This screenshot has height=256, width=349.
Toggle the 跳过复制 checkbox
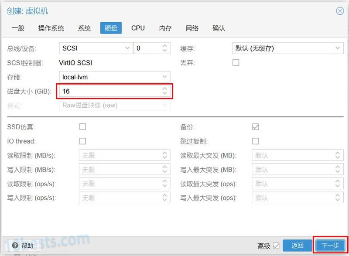(x=256, y=141)
